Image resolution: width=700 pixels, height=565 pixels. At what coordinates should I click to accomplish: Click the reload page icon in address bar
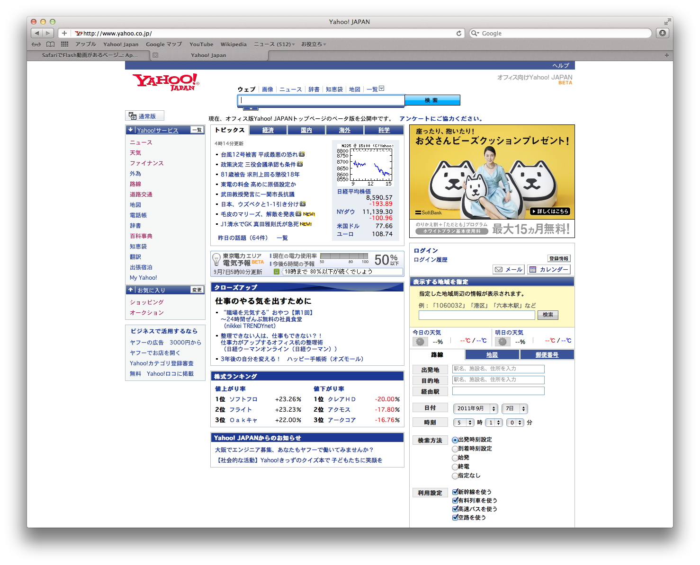pos(458,33)
